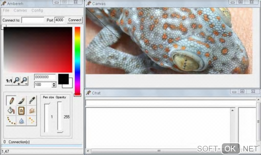This screenshot has width=261, height=155.
Task: Close the Canvas window
Action: tap(252, 2)
